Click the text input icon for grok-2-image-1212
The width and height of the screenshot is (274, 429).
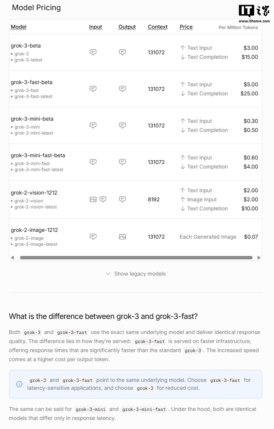[x=93, y=237]
